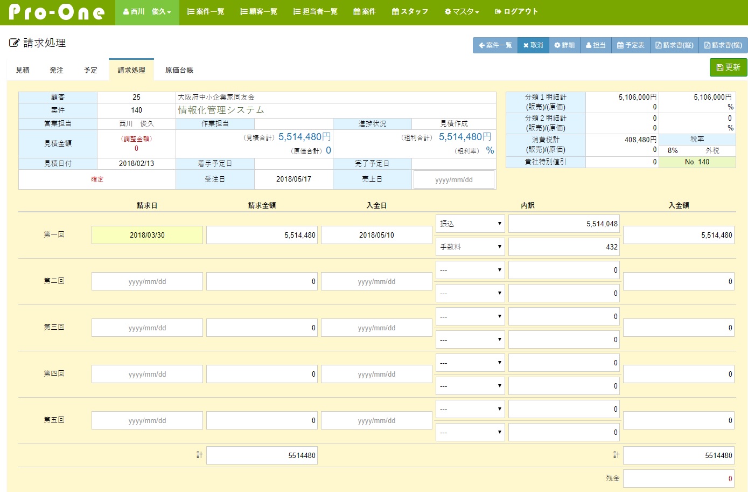Click 第一回 請求金額 field 5,514,480

pos(262,235)
